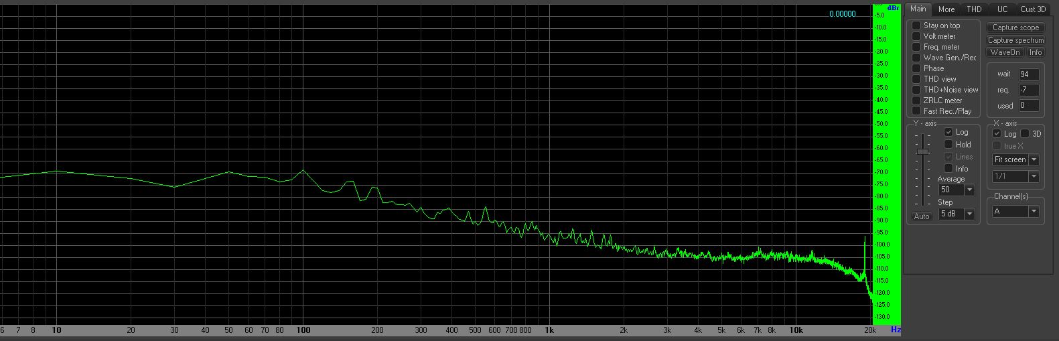1059x341 pixels.
Task: Switch to the Main tab
Action: 918,9
